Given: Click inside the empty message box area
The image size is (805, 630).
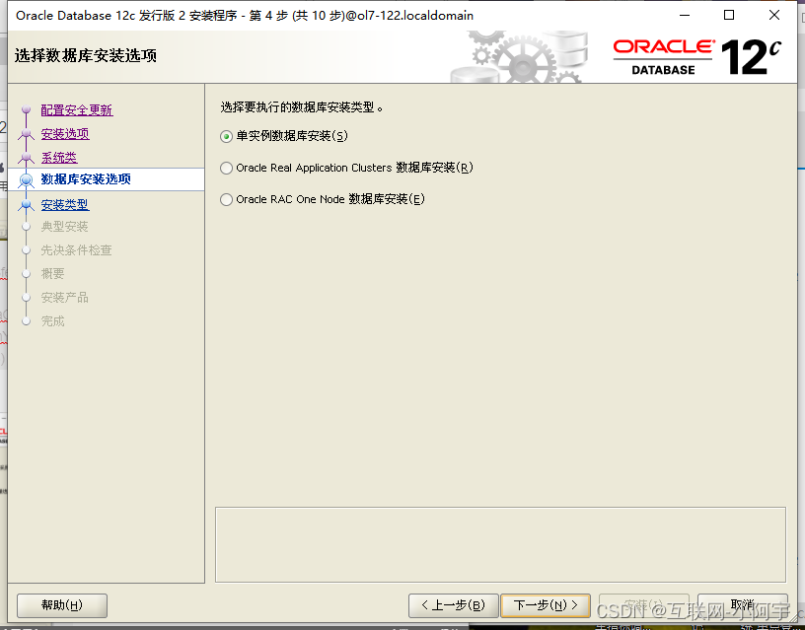Looking at the screenshot, I should [x=500, y=544].
